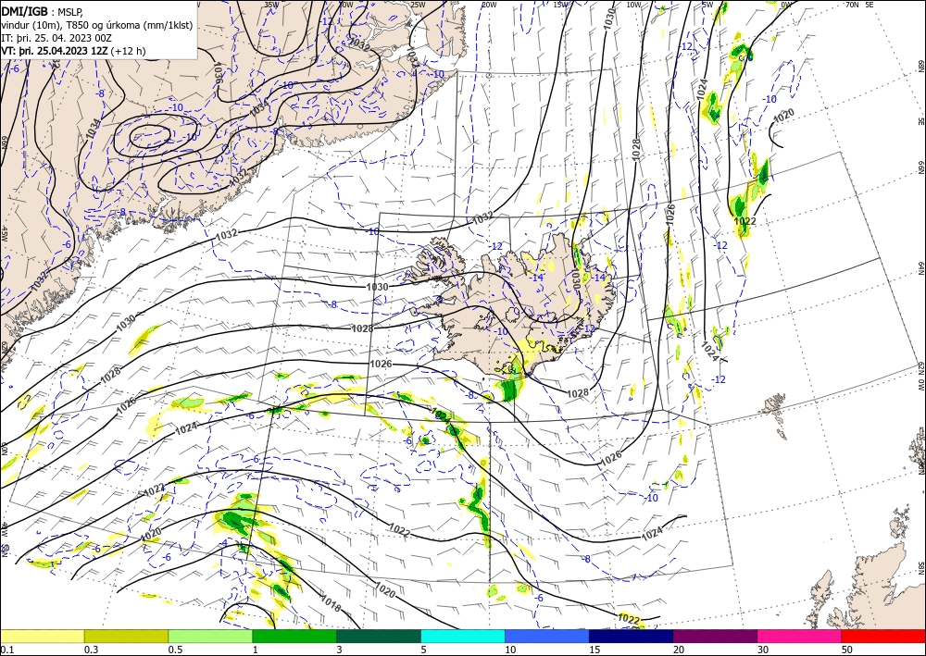
Task: Pick the blue 10–15 legend swatch
Action: [x=547, y=636]
